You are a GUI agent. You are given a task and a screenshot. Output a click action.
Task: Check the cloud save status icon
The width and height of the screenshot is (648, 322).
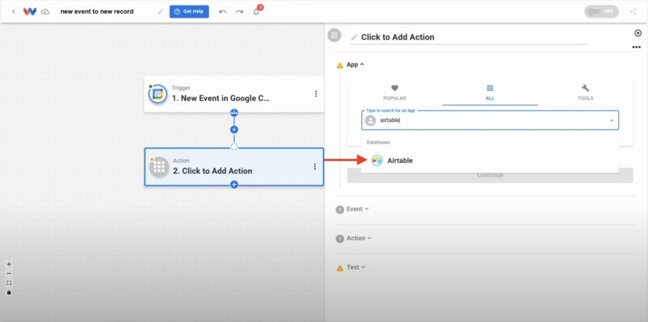pos(46,11)
